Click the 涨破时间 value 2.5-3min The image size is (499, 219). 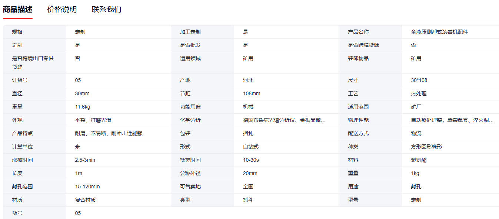[85, 160]
